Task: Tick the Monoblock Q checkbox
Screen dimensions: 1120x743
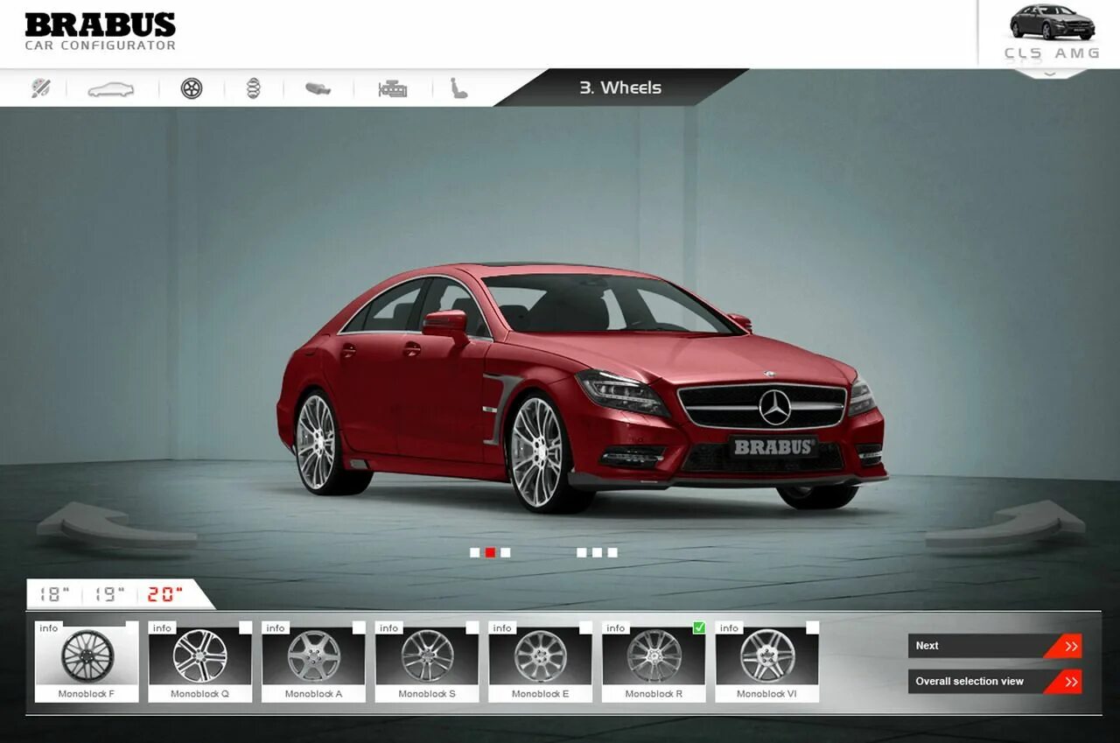Action: [x=246, y=627]
